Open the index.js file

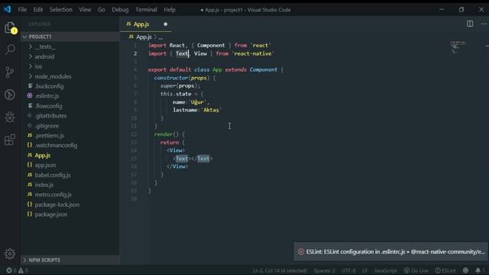44,185
